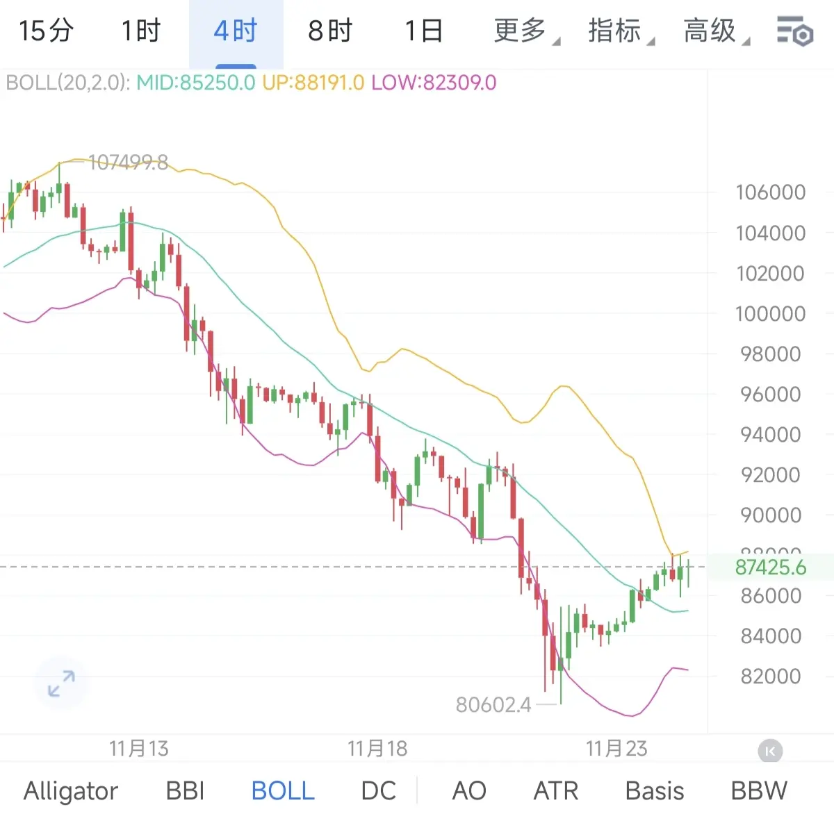Open the 高级 advanced dropdown
The image size is (834, 830).
[717, 31]
